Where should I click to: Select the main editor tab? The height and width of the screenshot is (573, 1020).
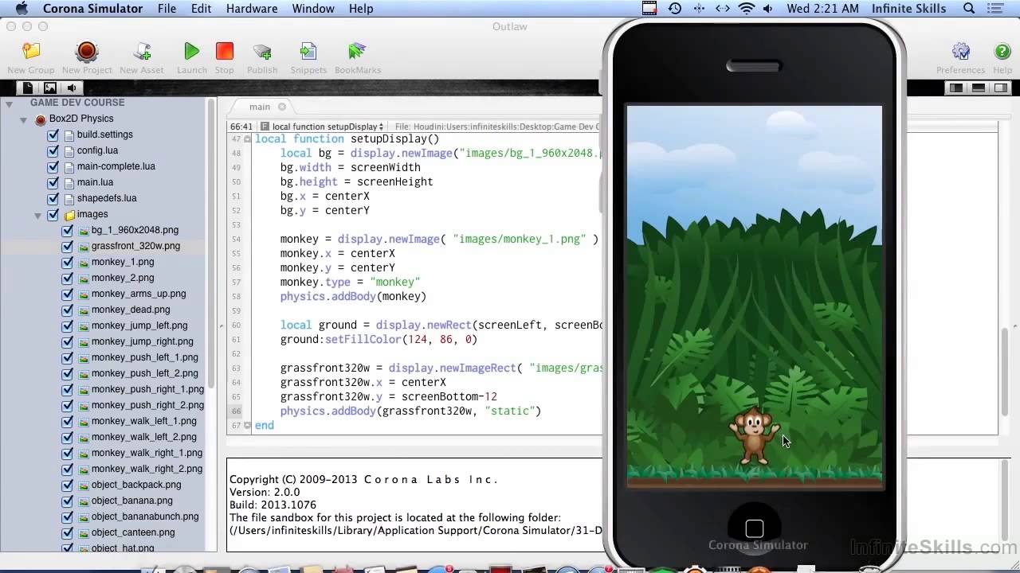[x=259, y=107]
